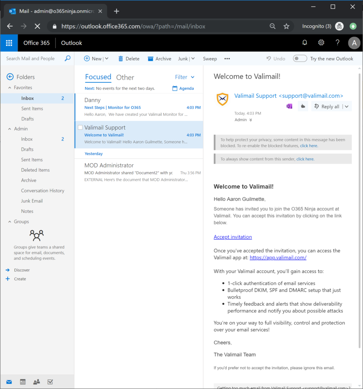Click the Delete button in toolbar

[129, 59]
